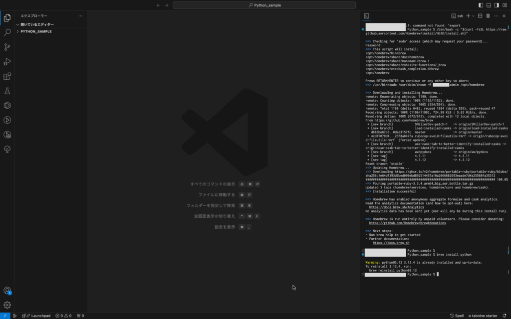Open the Manage gear icon
511x319 pixels.
coord(7,305)
